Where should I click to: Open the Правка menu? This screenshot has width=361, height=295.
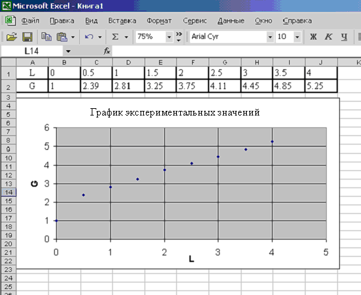point(62,20)
